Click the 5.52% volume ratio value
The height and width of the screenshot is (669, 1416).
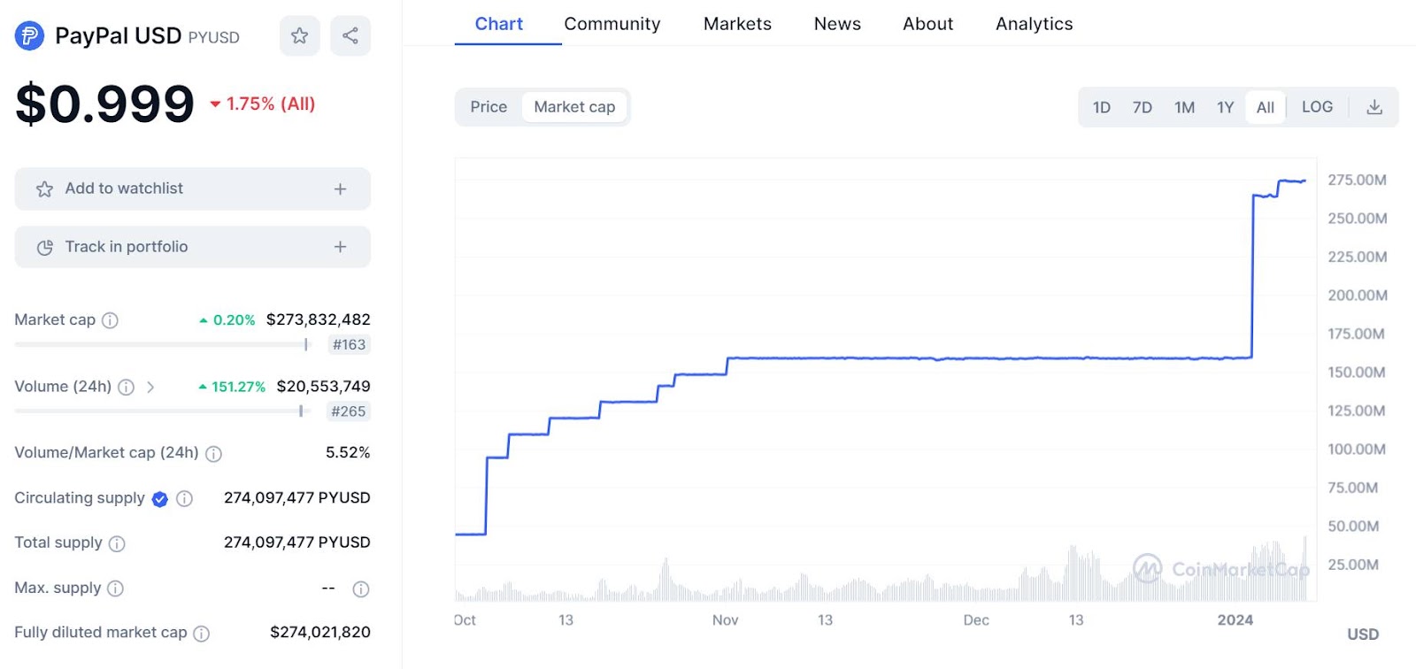348,452
